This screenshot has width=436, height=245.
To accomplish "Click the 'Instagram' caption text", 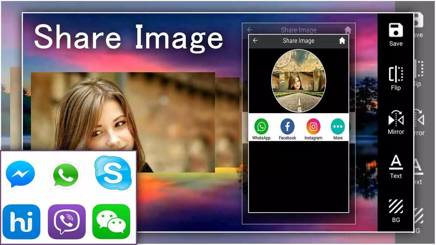I will pos(313,138).
